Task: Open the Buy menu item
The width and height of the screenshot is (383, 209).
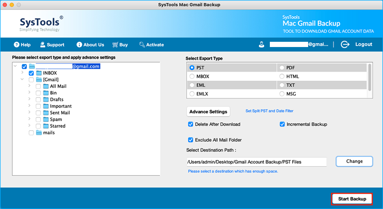Action: coord(120,45)
